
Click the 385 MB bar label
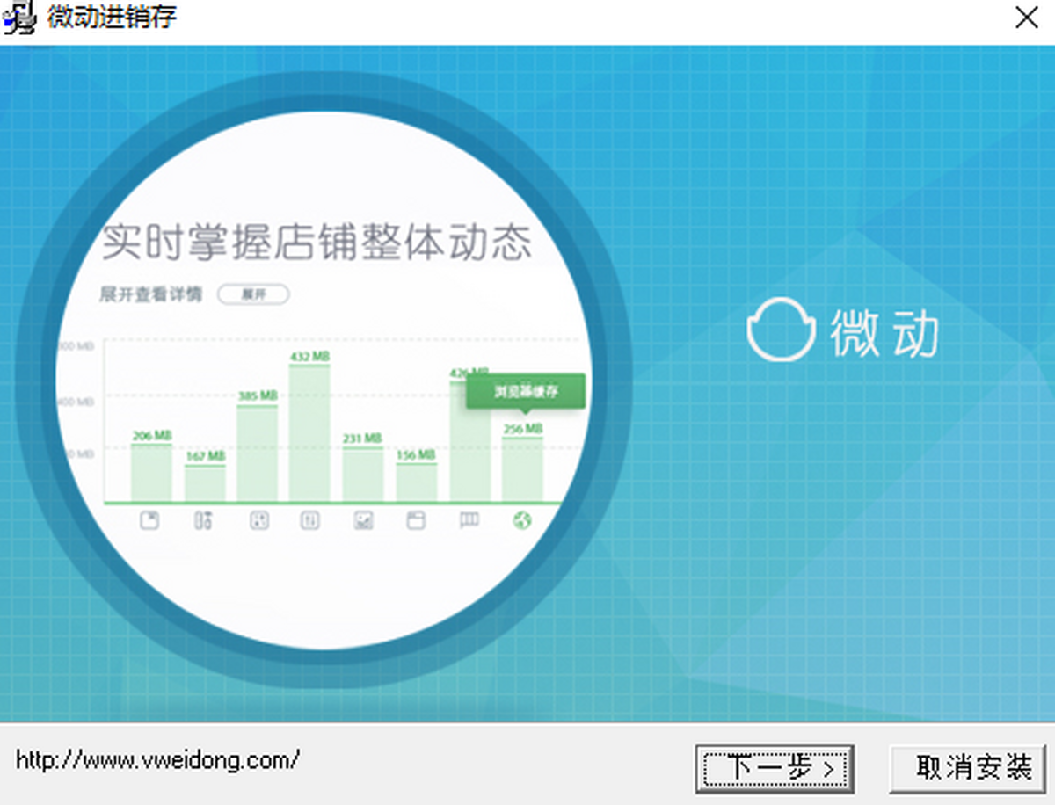coord(257,396)
